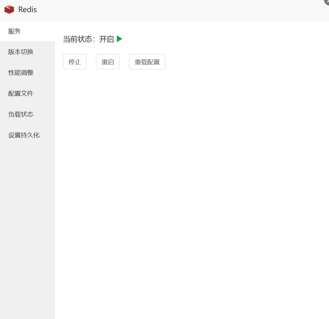Restart Redis using the 重启 button
Image resolution: width=329 pixels, height=319 pixels.
coord(108,61)
